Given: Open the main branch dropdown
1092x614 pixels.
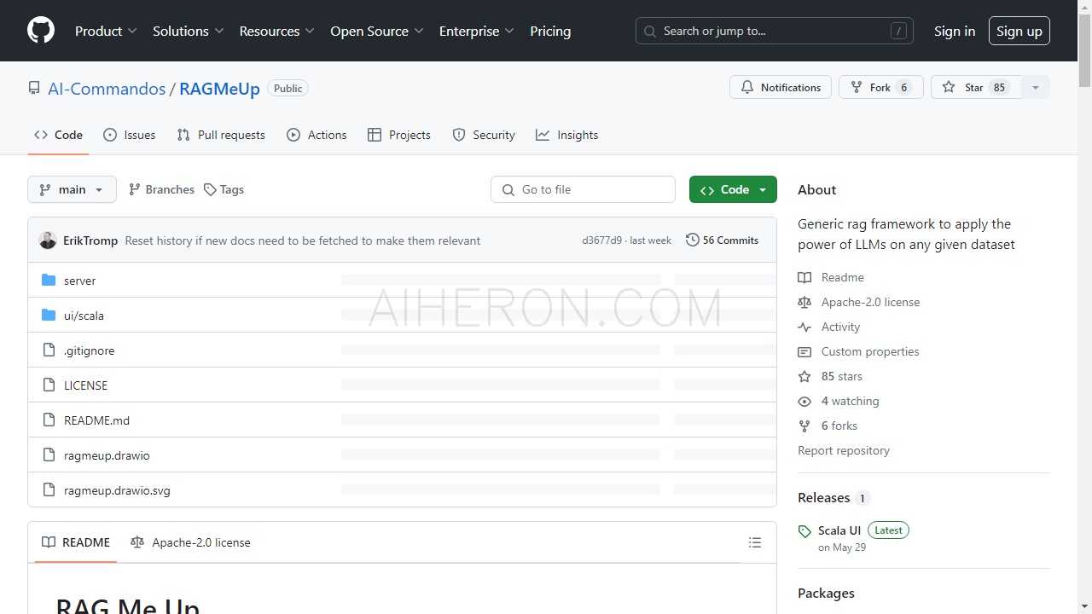Looking at the screenshot, I should coord(72,189).
